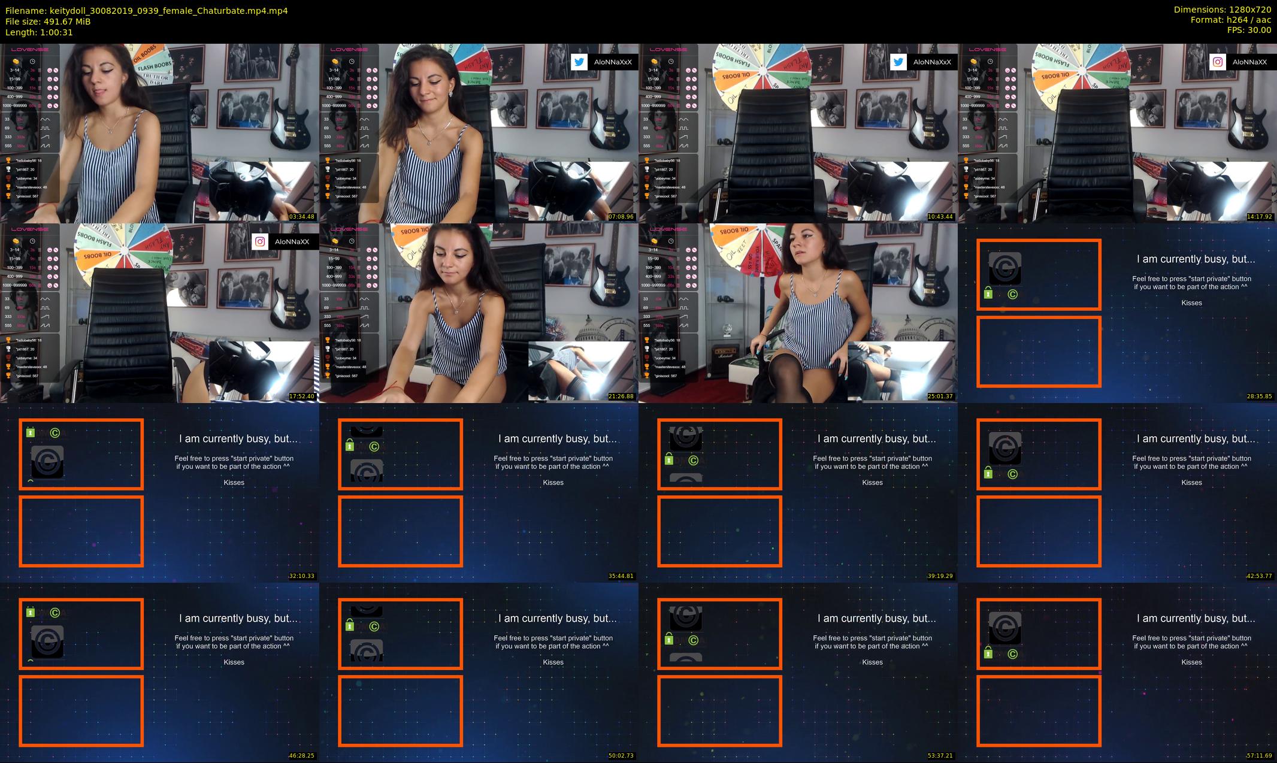1277x763 pixels.
Task: Select the 57:11.69 timestamp label
Action: (x=1259, y=756)
